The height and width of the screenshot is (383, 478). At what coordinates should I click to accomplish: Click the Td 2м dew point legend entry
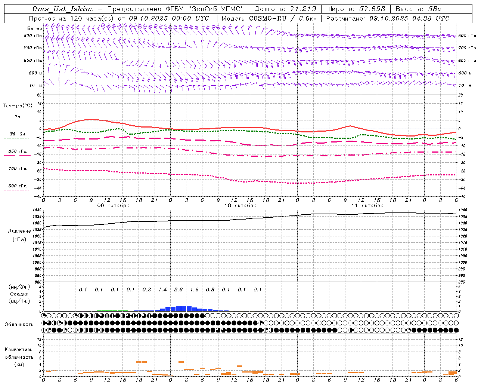(x=17, y=134)
